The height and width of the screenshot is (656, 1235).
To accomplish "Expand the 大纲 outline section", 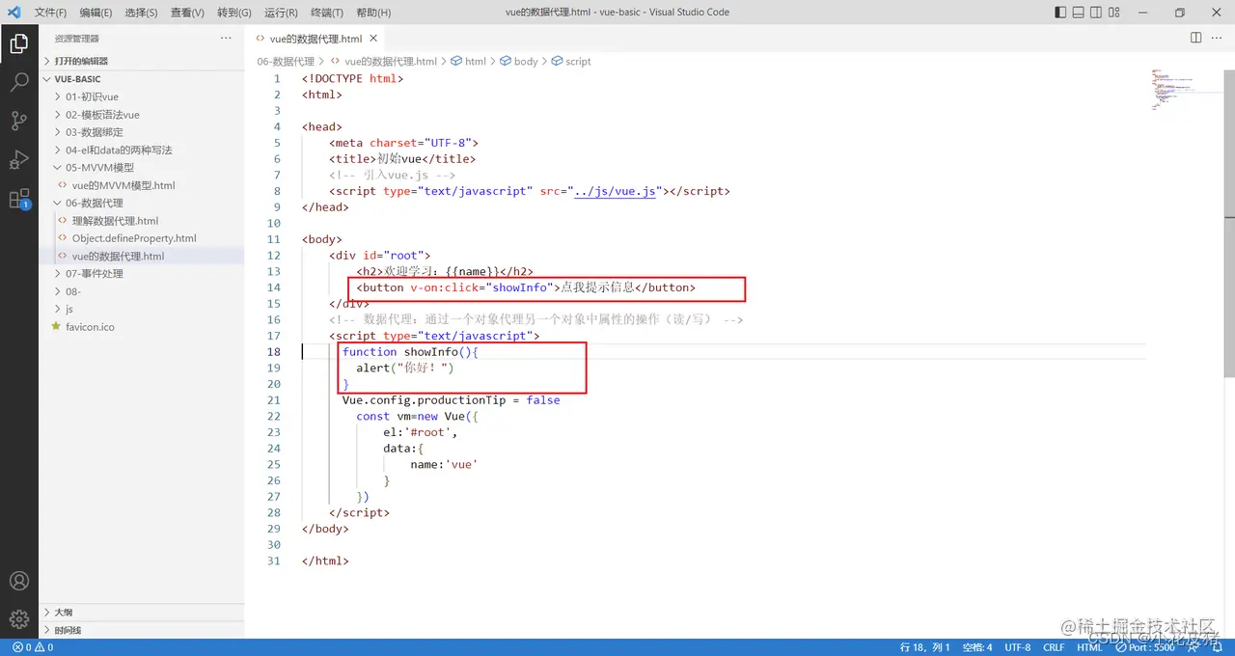I will click(x=141, y=613).
